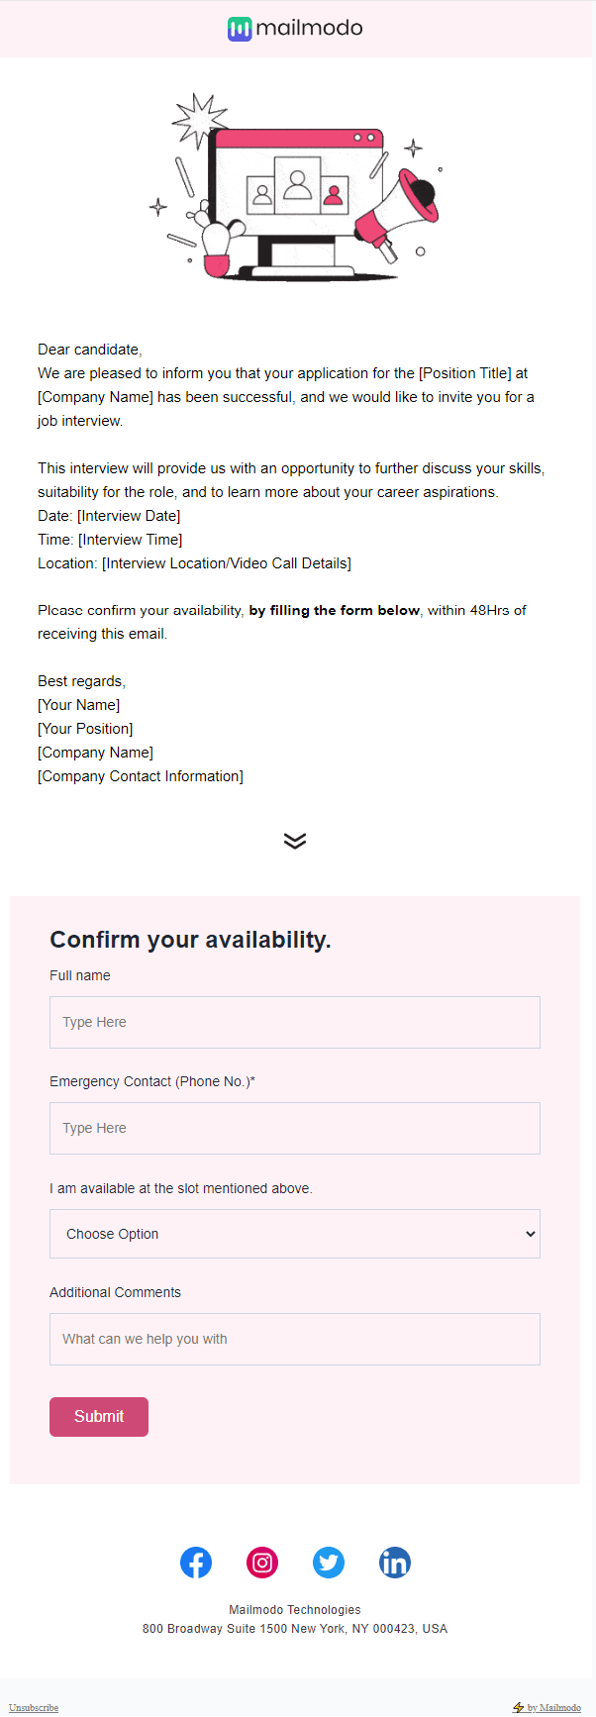
Task: Click the Confirm your availability heading
Action: [x=190, y=940]
